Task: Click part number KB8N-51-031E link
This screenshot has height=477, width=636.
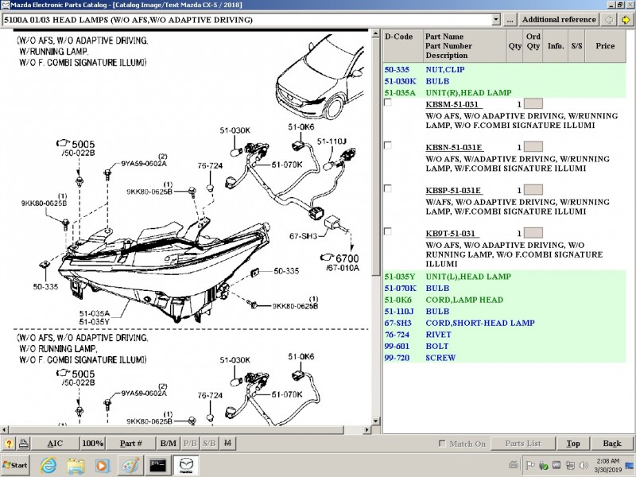Action: [454, 147]
